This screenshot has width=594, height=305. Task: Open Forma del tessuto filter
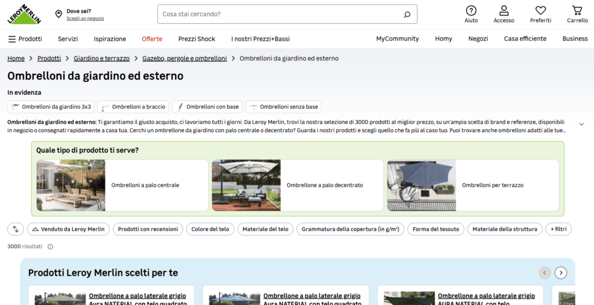(x=436, y=229)
